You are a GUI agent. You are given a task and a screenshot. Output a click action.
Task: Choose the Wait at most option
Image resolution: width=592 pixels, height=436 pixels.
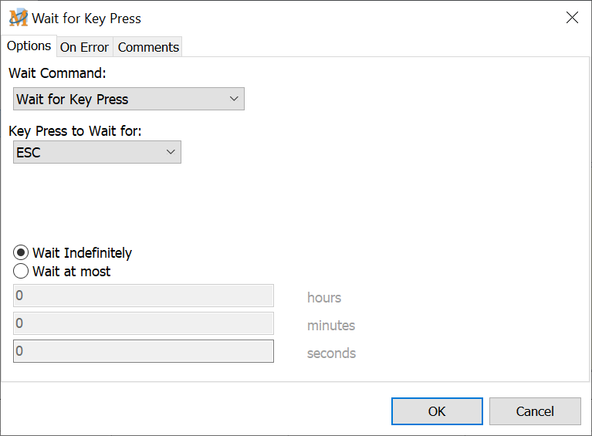(x=22, y=272)
